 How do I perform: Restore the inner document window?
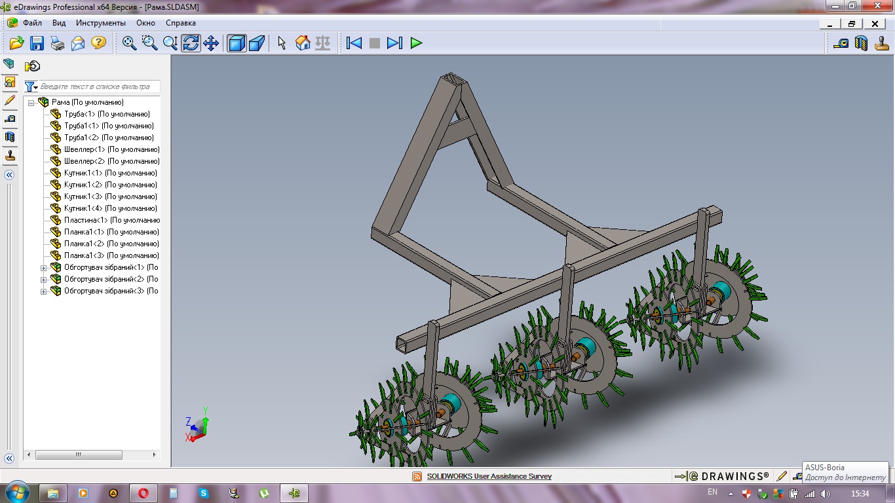(852, 24)
